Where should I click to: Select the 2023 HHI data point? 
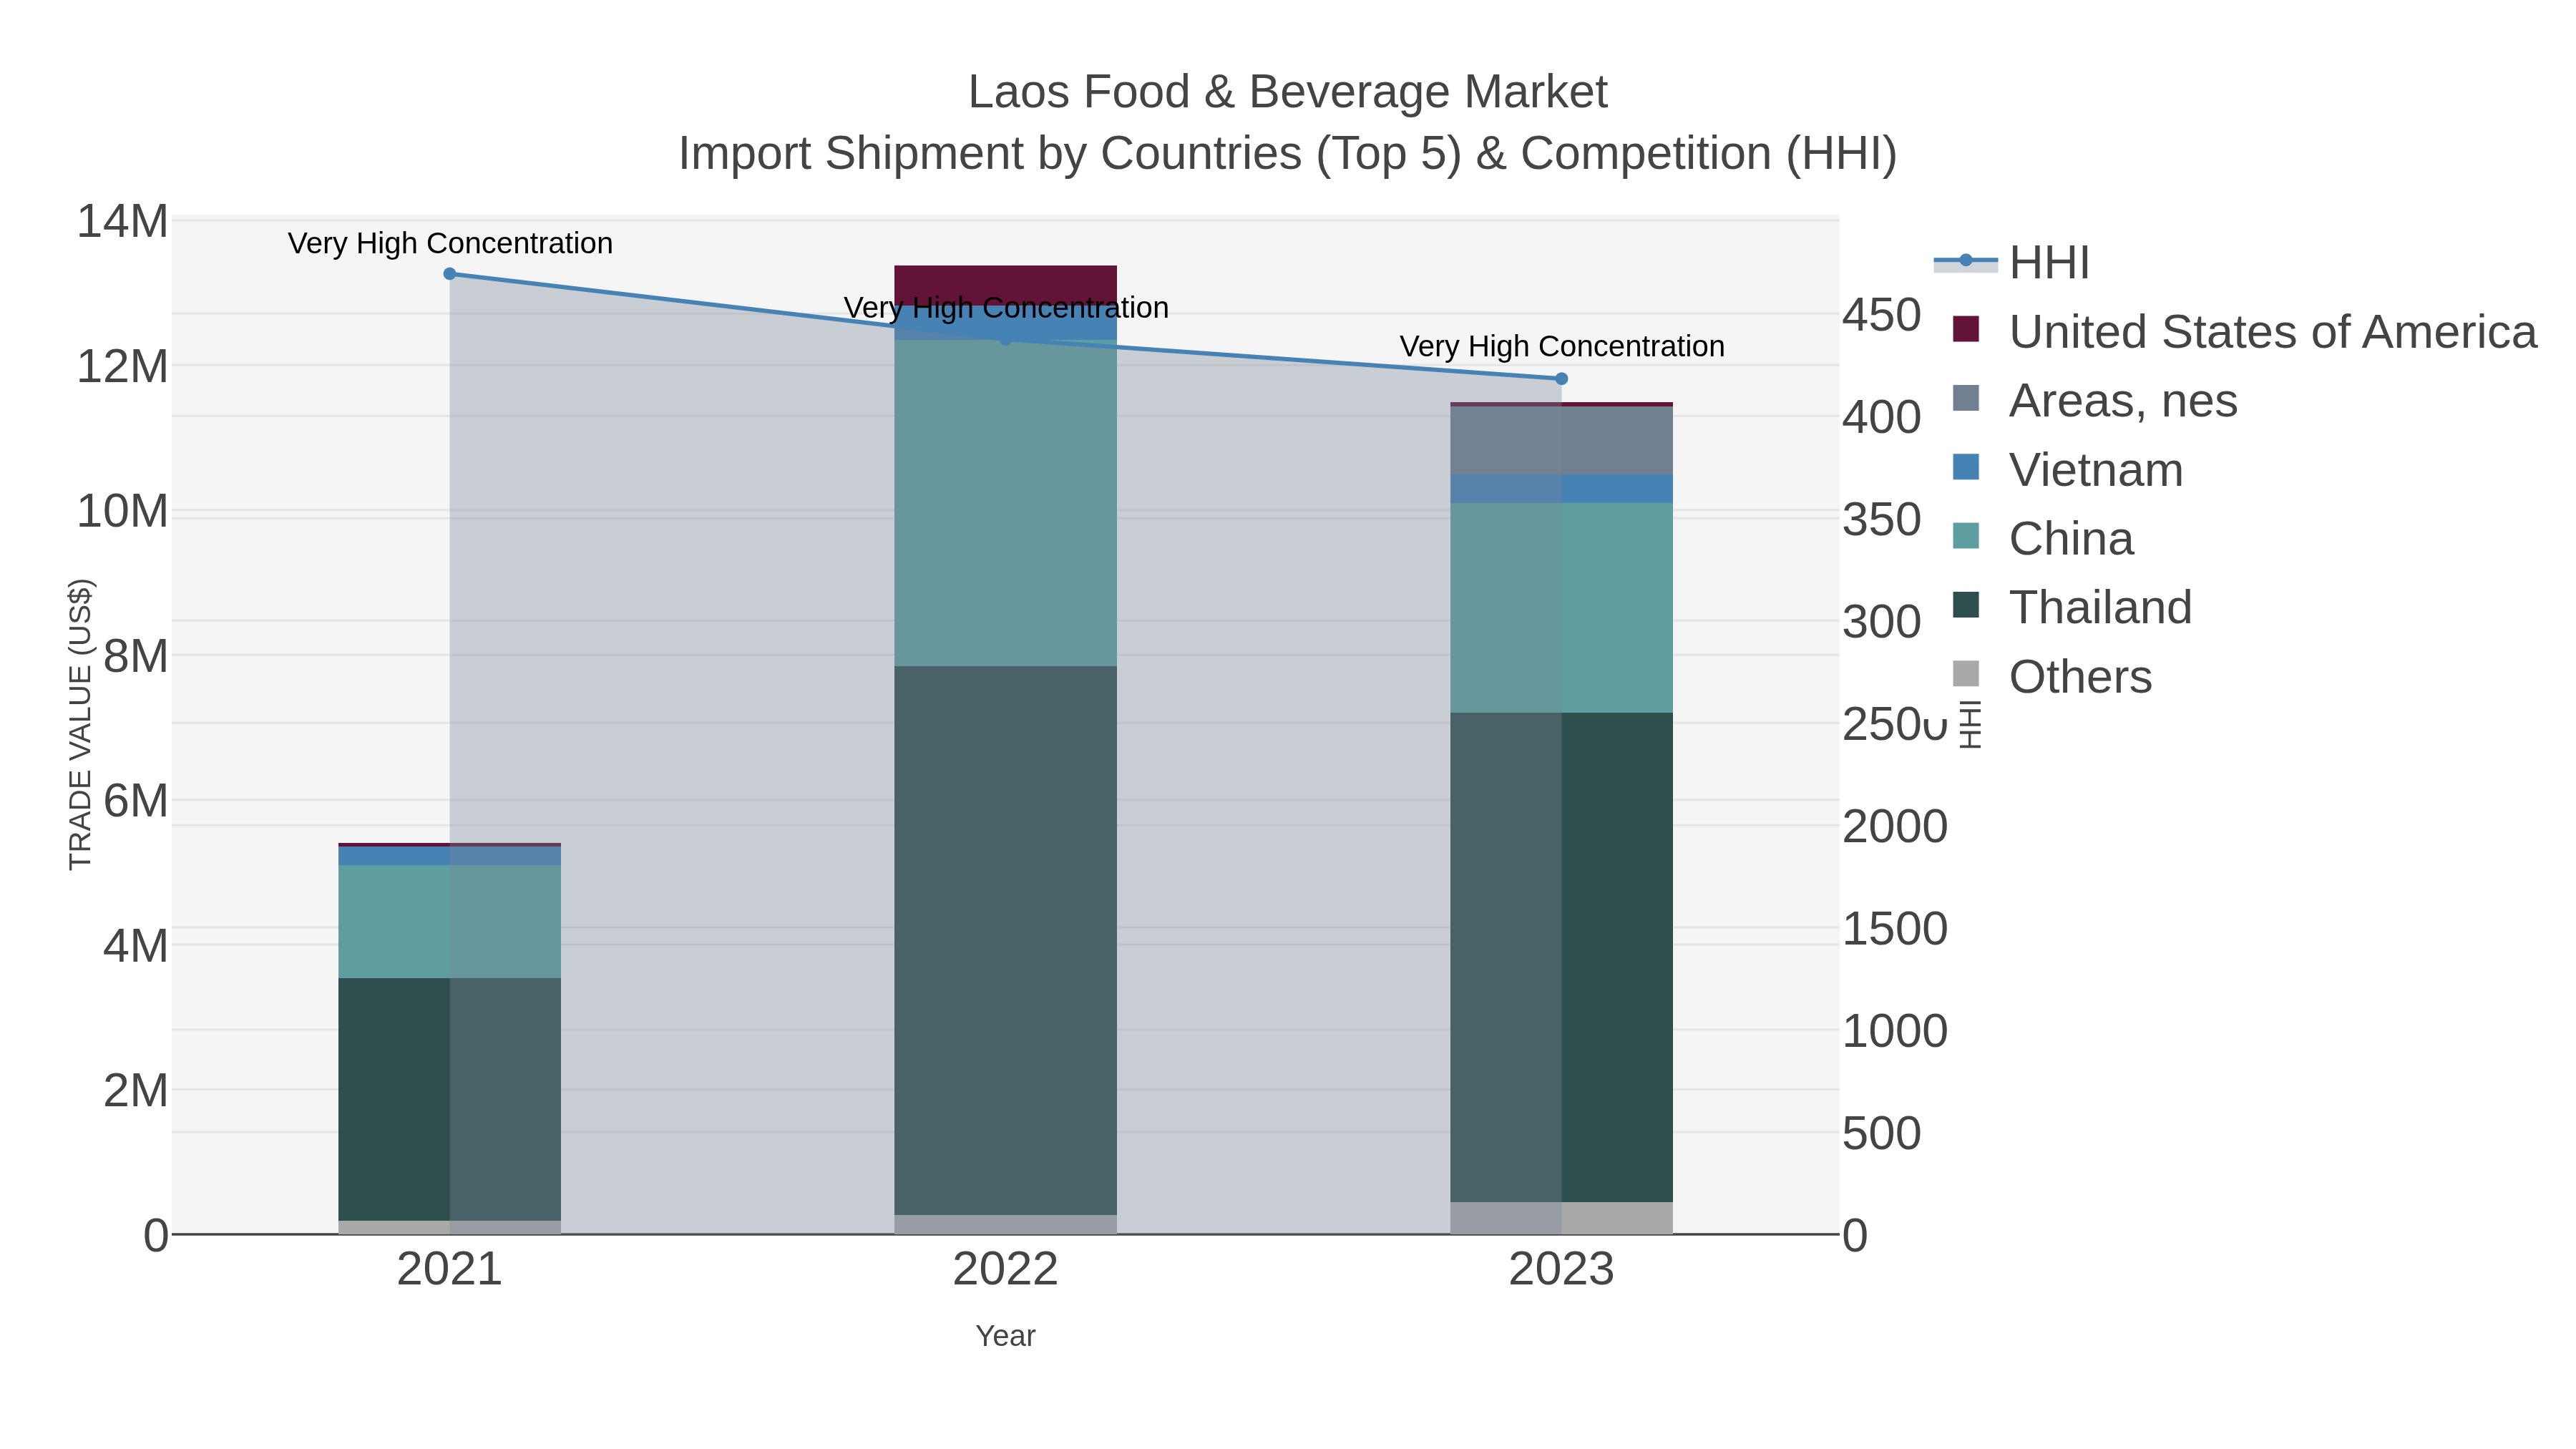1562,379
